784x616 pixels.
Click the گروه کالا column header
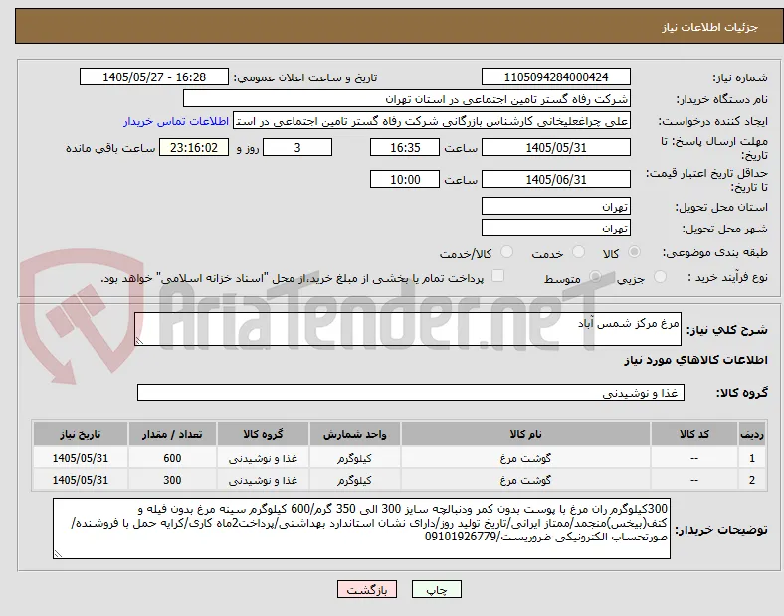click(263, 434)
